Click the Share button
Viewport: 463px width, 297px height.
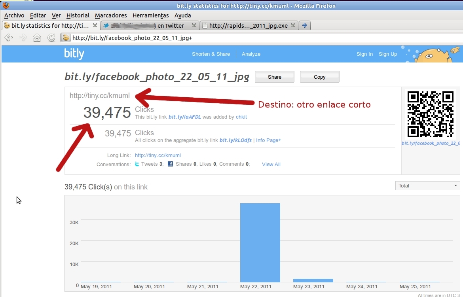tap(274, 77)
